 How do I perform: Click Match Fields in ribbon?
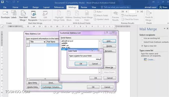[x=101, y=15]
